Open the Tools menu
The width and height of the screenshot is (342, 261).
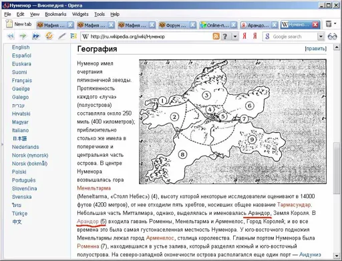pyautogui.click(x=100, y=14)
